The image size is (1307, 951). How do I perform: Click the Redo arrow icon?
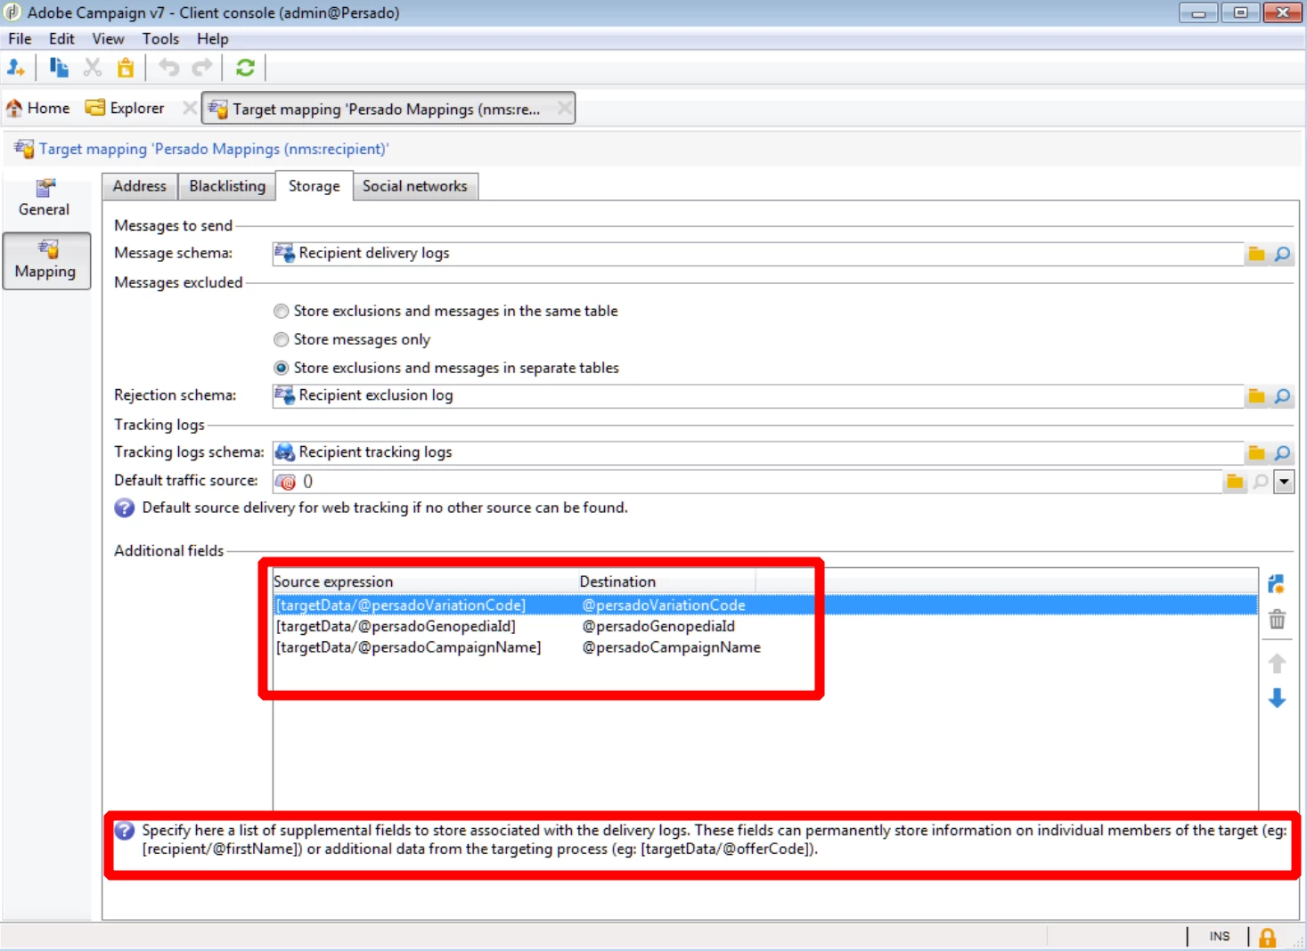pos(203,68)
